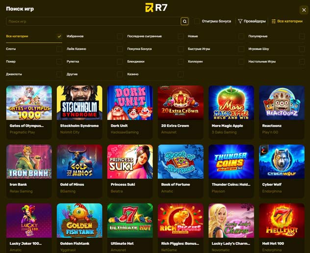Open the Cyber Wolf game title
This screenshot has height=253, width=310.
272,185
